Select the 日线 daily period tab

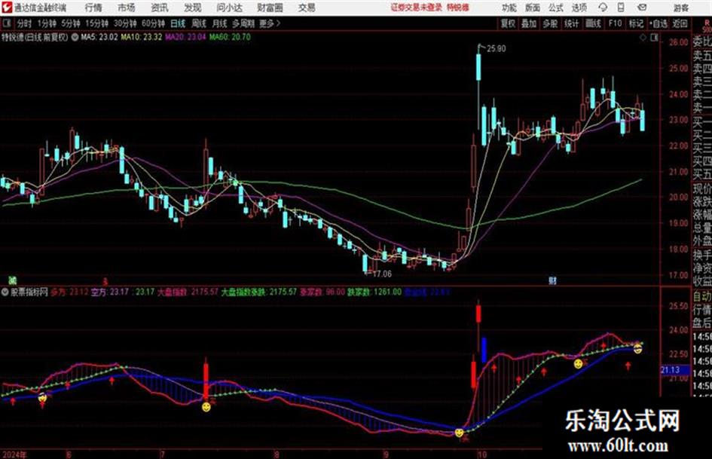pos(178,23)
